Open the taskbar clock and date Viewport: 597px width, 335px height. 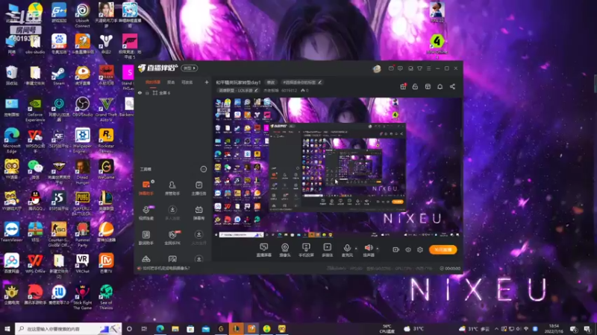554,328
